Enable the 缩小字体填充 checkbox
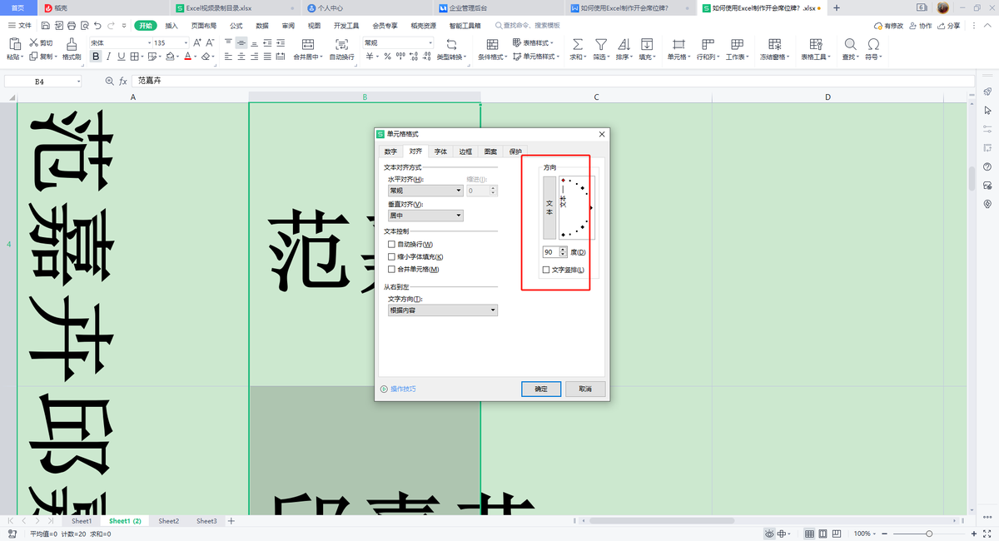This screenshot has height=541, width=999. 391,257
